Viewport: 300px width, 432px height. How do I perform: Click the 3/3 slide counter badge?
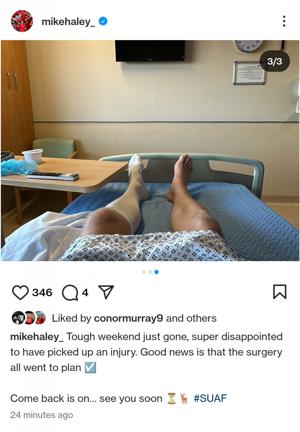[x=274, y=61]
